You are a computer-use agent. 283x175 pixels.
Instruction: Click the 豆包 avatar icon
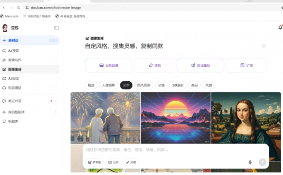coord(5,28)
